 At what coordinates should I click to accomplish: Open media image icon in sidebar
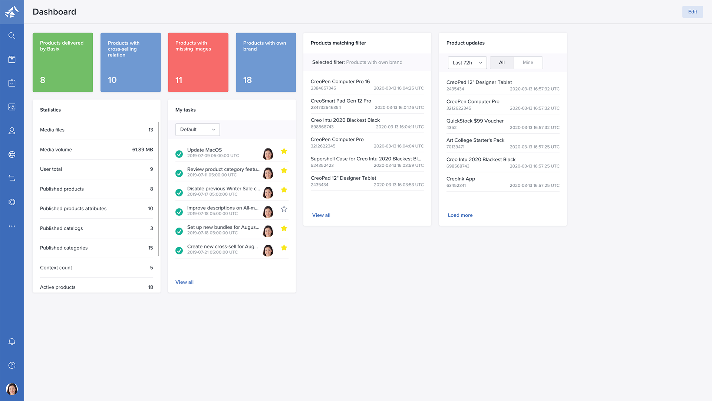12,107
